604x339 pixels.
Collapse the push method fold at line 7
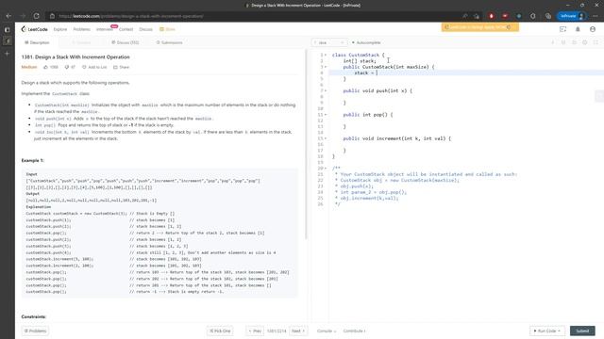coord(326,90)
